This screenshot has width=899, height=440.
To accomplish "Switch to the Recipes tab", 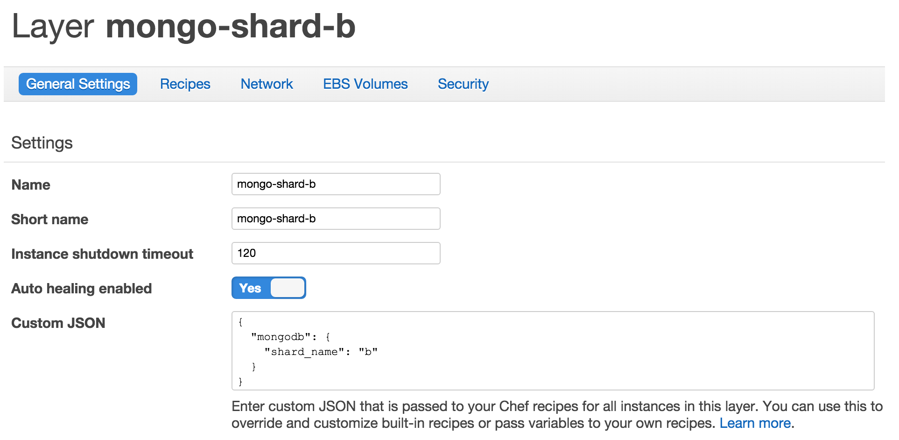I will pyautogui.click(x=185, y=84).
